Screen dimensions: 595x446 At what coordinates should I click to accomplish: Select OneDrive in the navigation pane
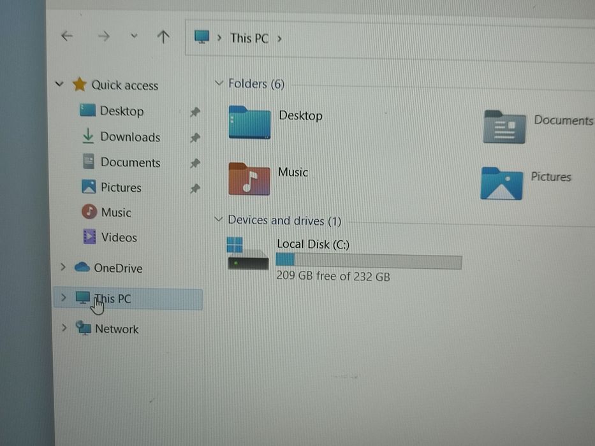[x=119, y=268]
